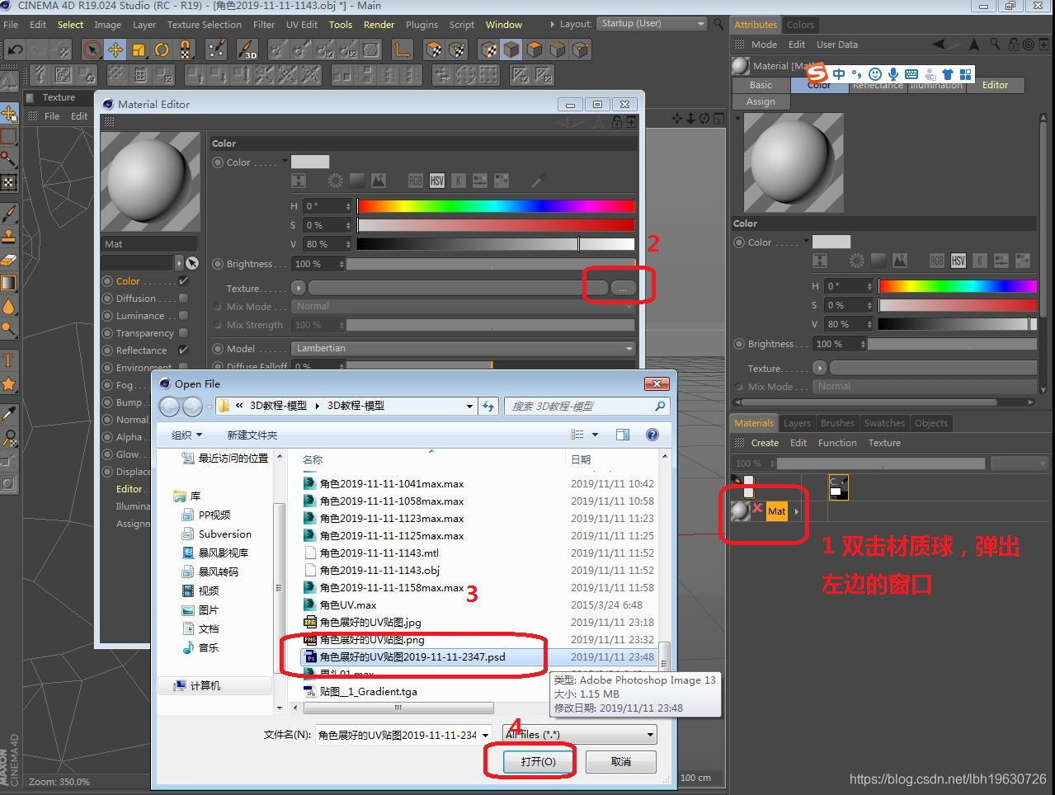Click the back navigation button in Open File
The height and width of the screenshot is (795, 1055).
[169, 406]
